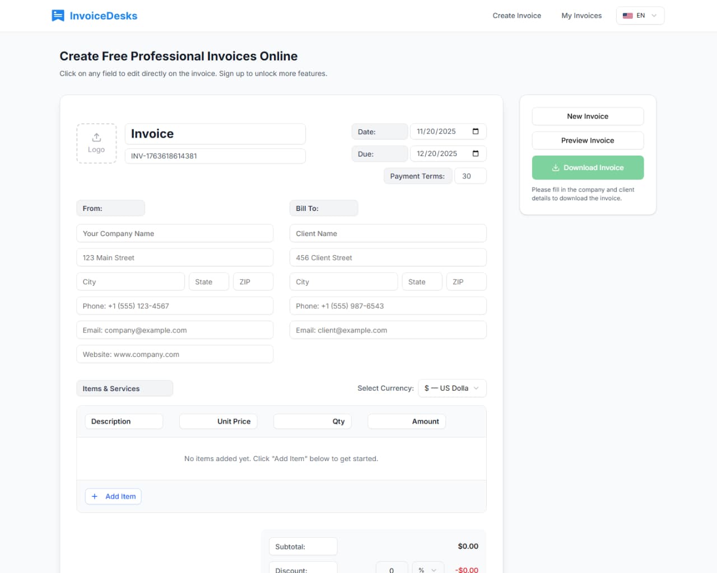Click the New Invoice button
717x573 pixels.
pyautogui.click(x=588, y=116)
